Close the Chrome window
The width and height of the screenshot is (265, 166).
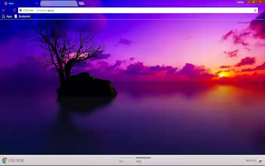[x=260, y=2]
